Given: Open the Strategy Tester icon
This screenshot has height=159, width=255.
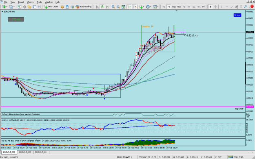Looking at the screenshot, I should [x=40, y=7].
